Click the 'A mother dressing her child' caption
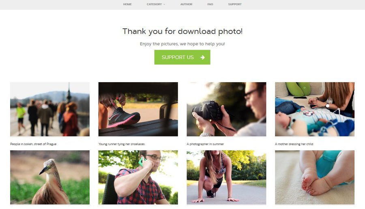The image size is (365, 209). (x=294, y=144)
